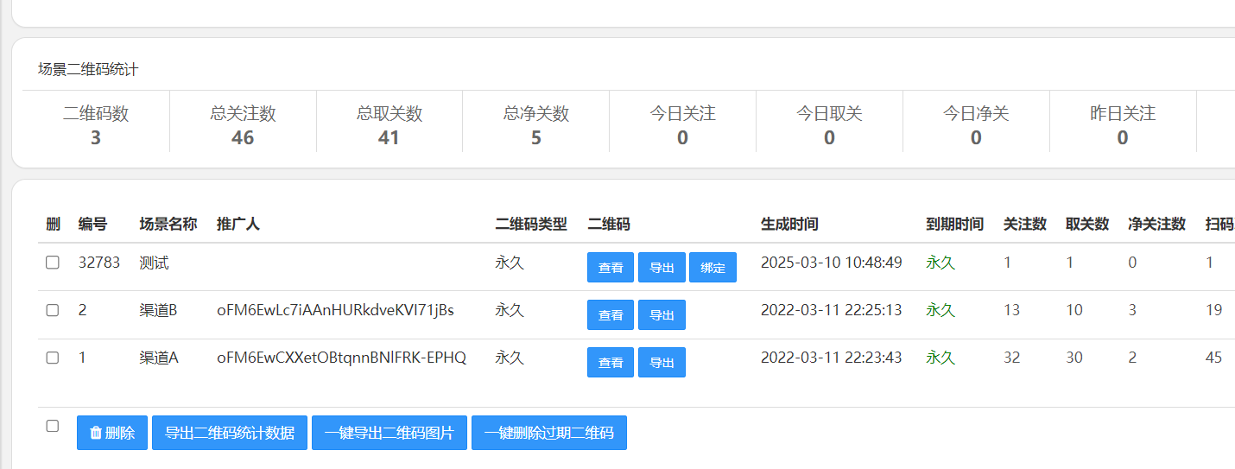The height and width of the screenshot is (469, 1235).
Task: Click the scene name 渠道A
Action: click(159, 358)
